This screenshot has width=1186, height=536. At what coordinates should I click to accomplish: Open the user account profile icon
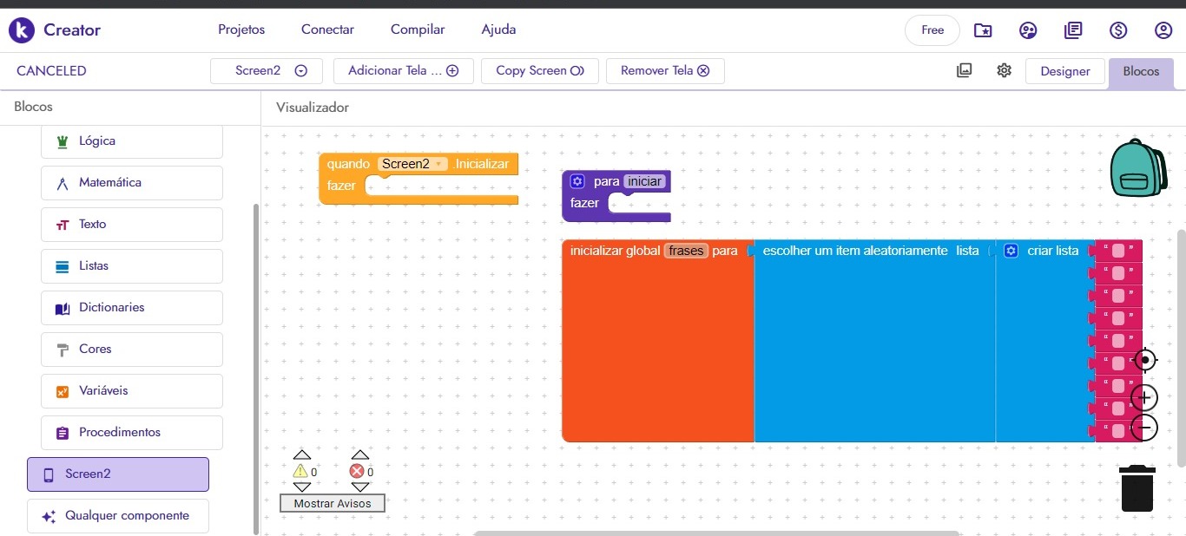pos(1163,30)
